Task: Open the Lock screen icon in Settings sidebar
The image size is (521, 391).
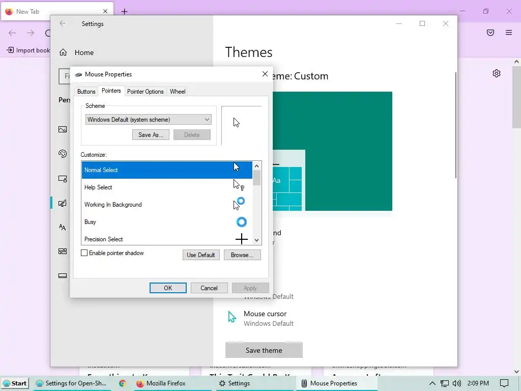Action: [63, 179]
